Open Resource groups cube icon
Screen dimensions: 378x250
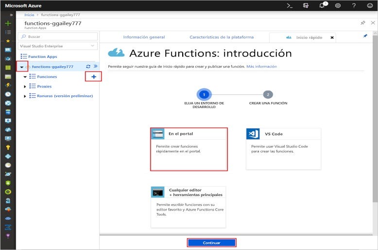point(8,59)
